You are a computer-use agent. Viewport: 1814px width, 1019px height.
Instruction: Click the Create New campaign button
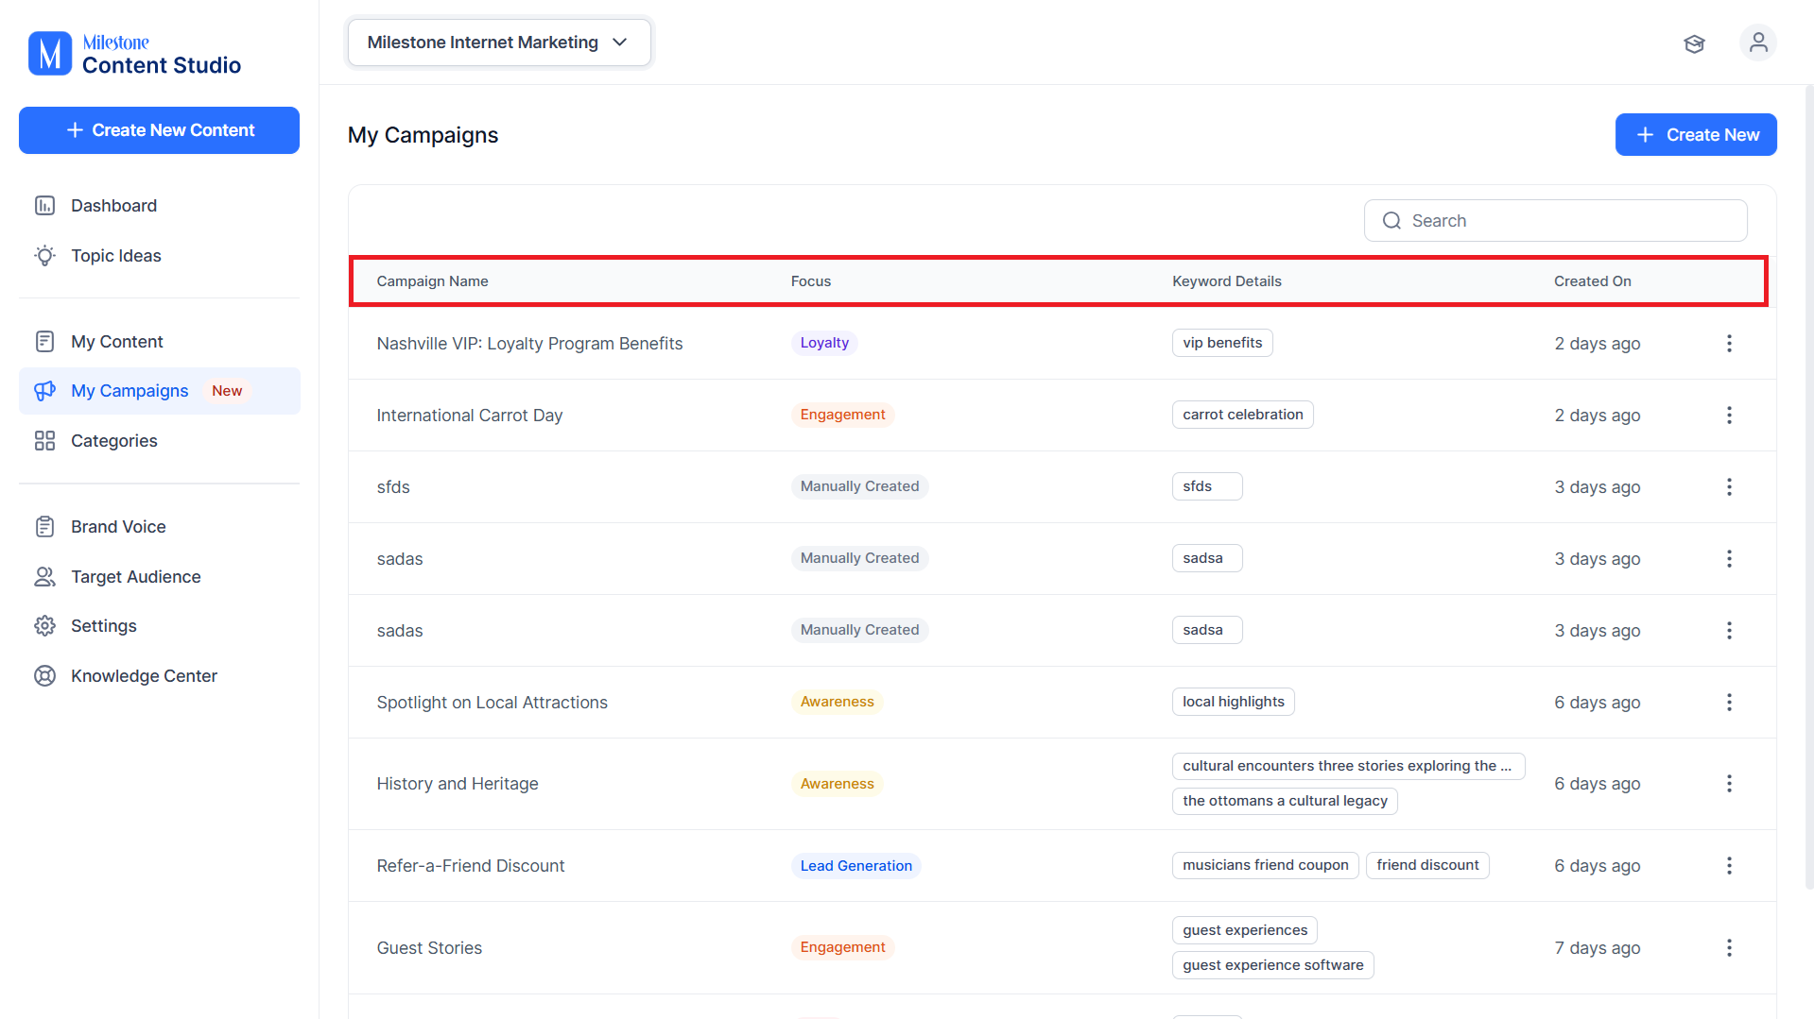tap(1696, 135)
